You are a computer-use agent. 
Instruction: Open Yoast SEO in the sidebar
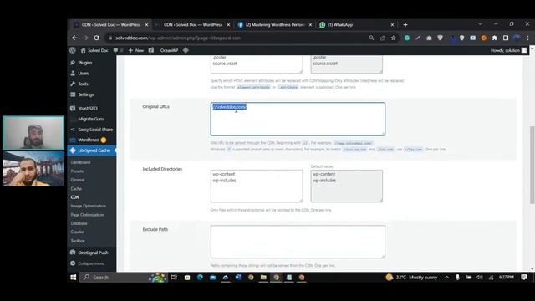pos(88,108)
